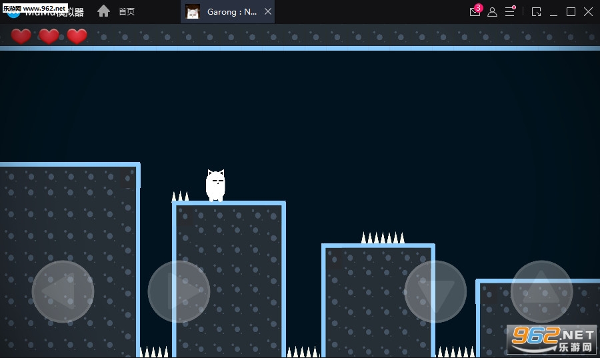The height and width of the screenshot is (358, 600).
Task: Open the user account profile icon
Action: pos(492,12)
